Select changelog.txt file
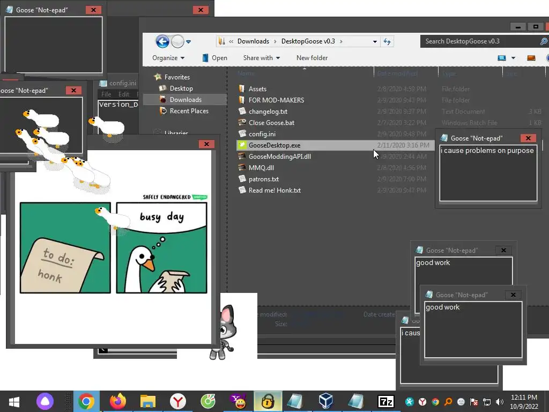The image size is (549, 412). (268, 112)
